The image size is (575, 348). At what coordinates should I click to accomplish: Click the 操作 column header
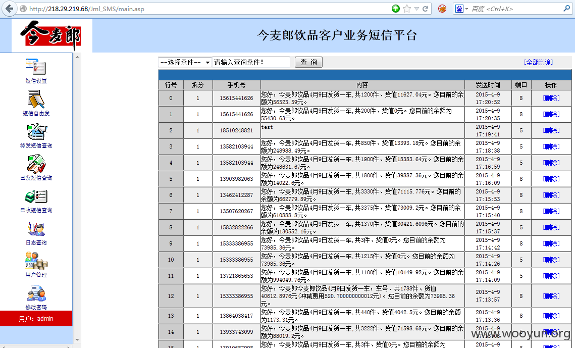point(551,85)
